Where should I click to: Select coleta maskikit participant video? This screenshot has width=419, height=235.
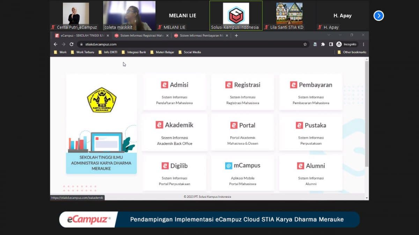pyautogui.click(x=129, y=16)
